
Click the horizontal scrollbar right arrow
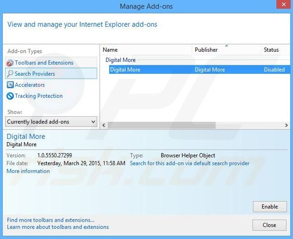(286, 125)
